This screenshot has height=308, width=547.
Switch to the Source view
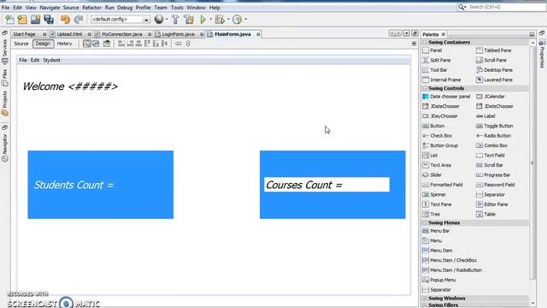pyautogui.click(x=21, y=44)
